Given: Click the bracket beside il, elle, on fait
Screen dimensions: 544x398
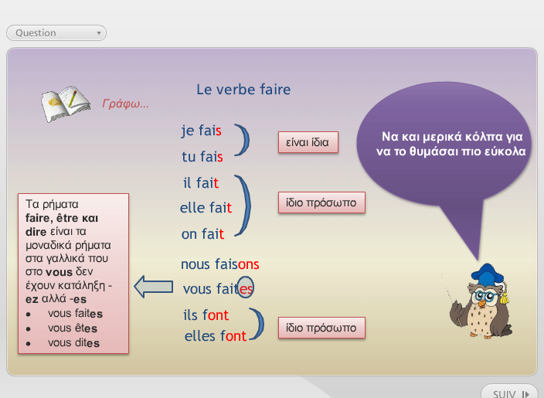Looking at the screenshot, I should (x=245, y=206).
